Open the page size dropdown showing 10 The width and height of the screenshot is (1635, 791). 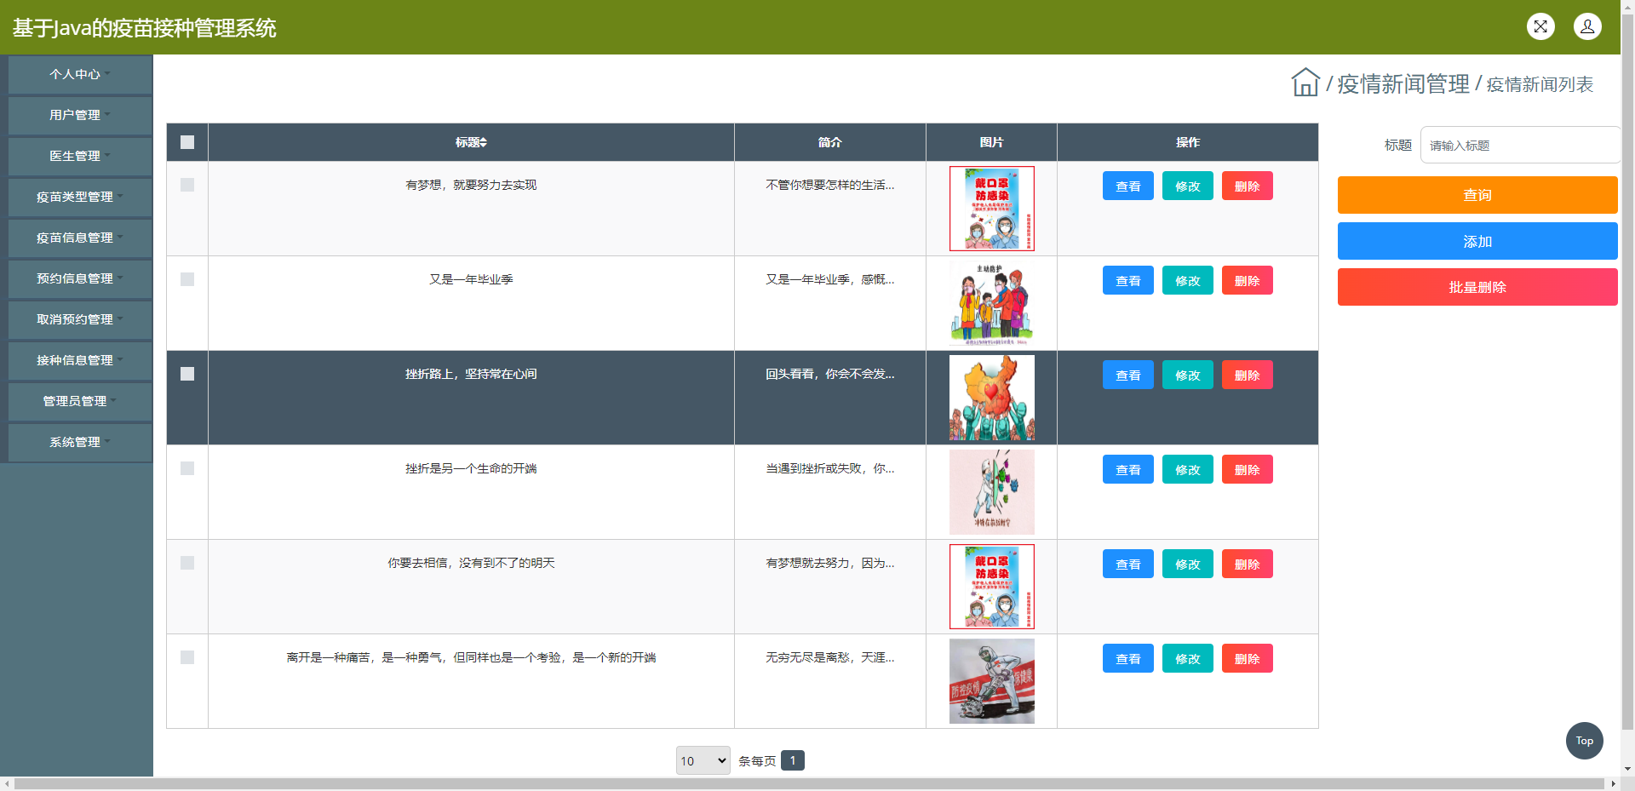[x=703, y=760]
